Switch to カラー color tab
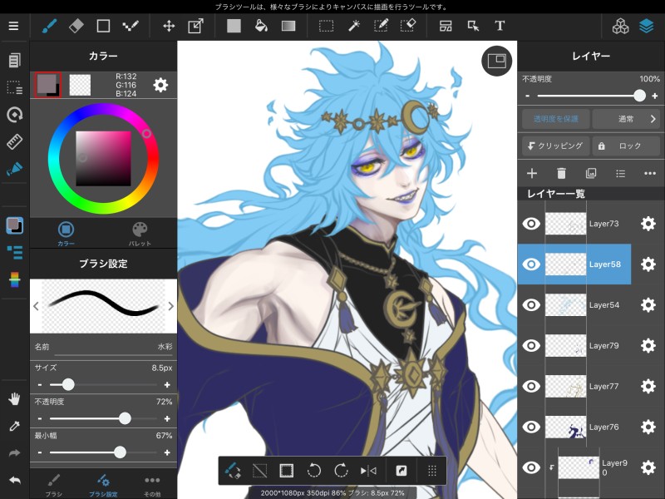 66,234
